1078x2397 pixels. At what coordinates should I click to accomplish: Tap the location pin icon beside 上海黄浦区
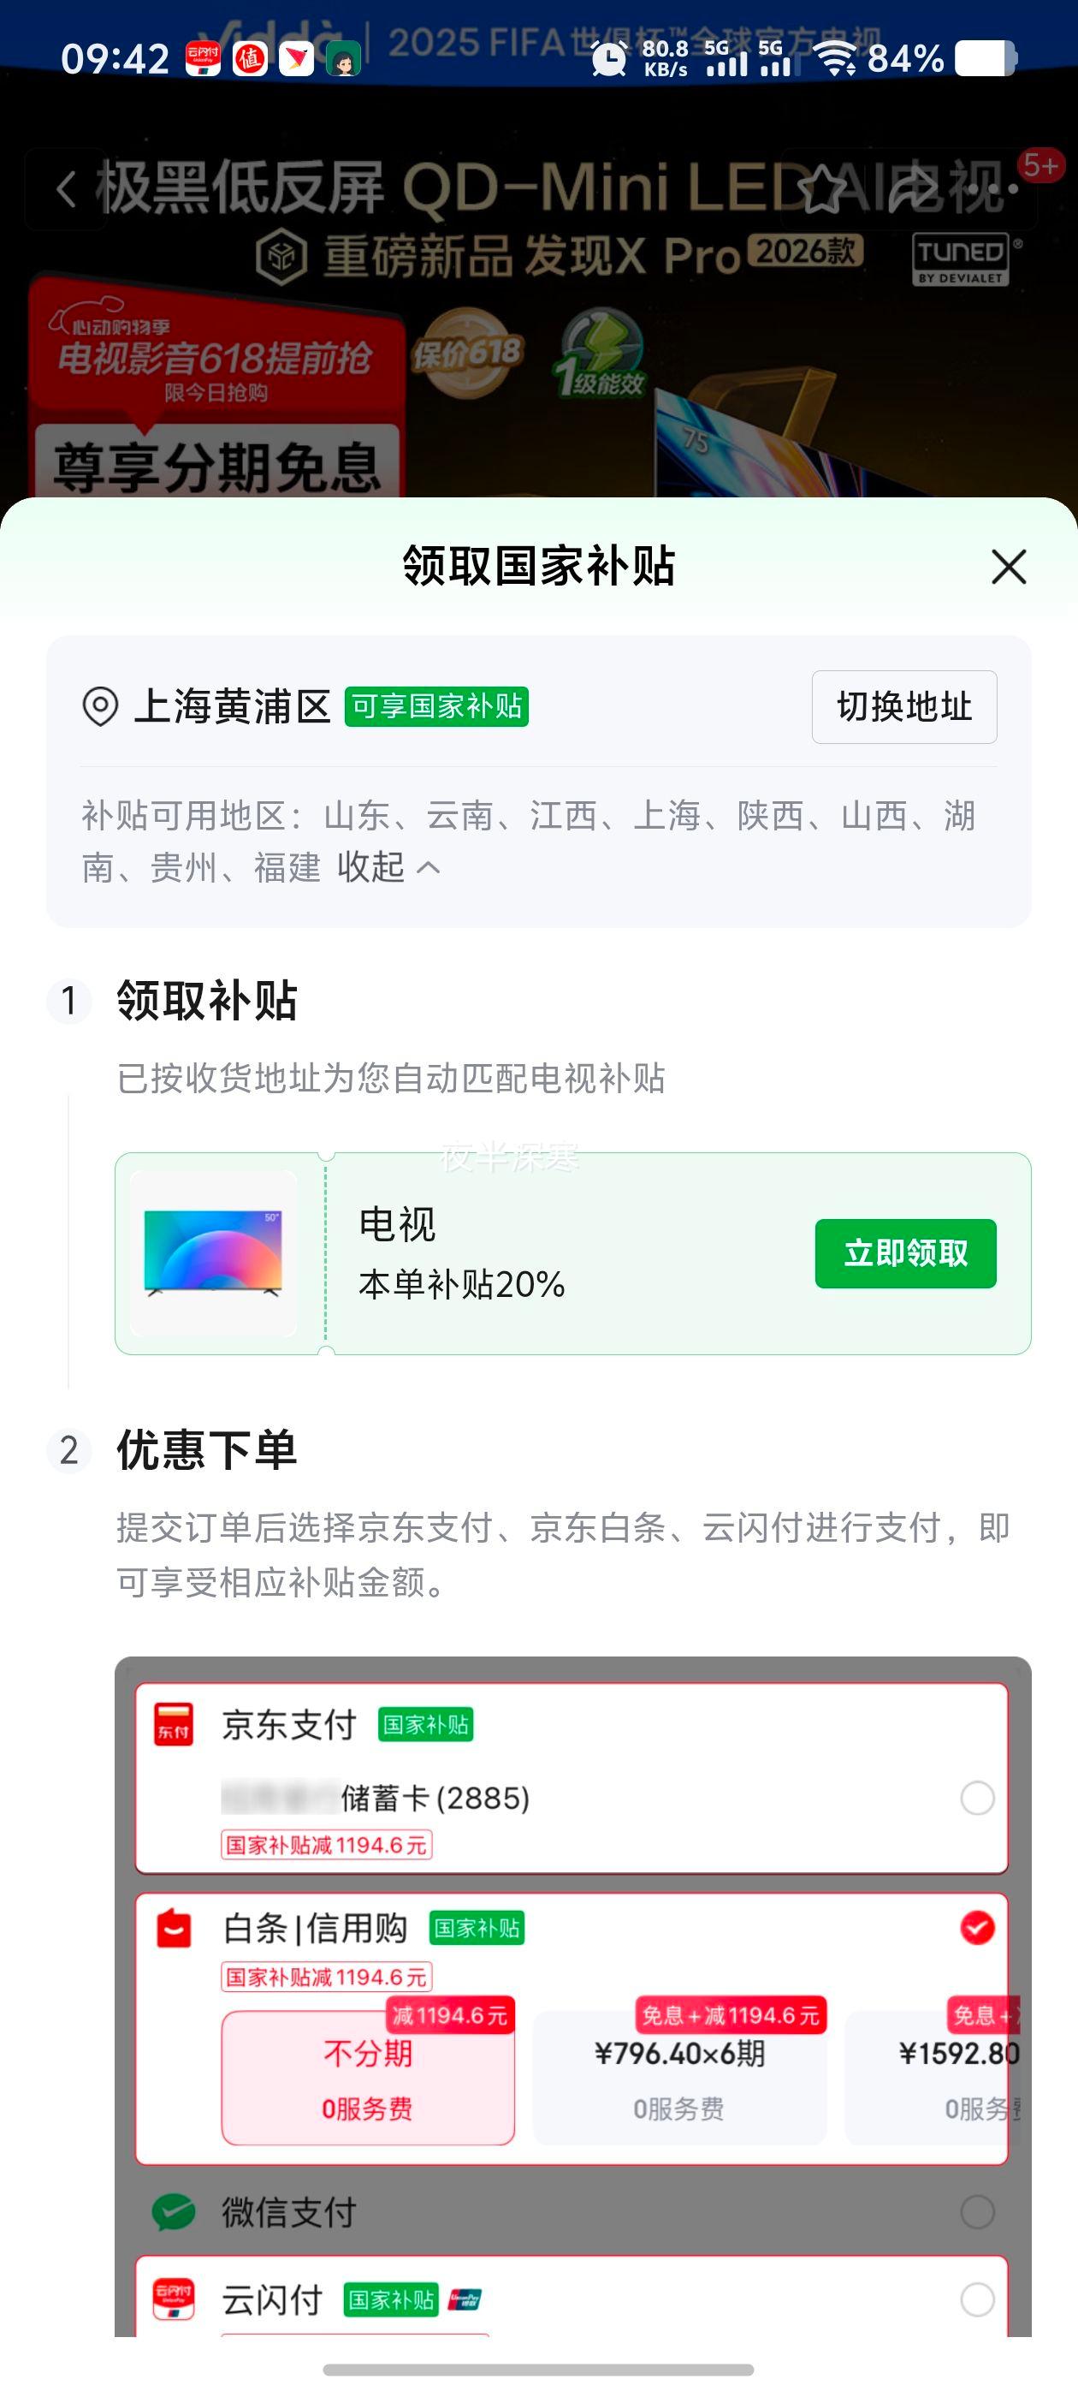100,706
